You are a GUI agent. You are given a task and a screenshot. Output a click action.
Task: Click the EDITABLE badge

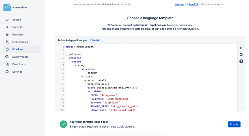click(95, 40)
